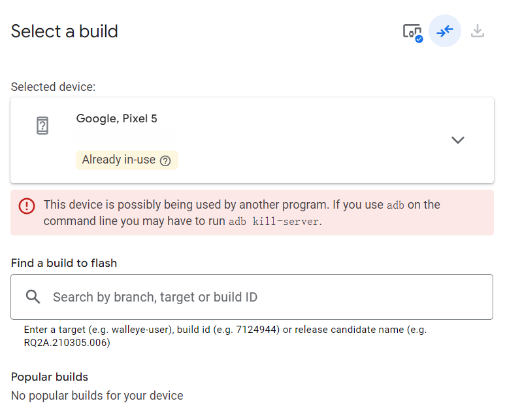Click the blue inward-arrows compare icon
This screenshot has height=416, width=505.
(x=445, y=31)
